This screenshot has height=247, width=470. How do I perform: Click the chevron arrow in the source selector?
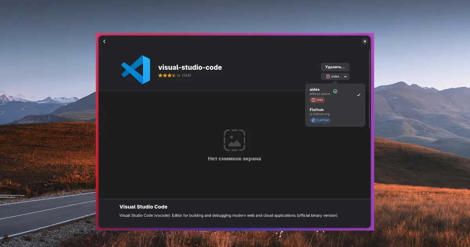tap(345, 77)
